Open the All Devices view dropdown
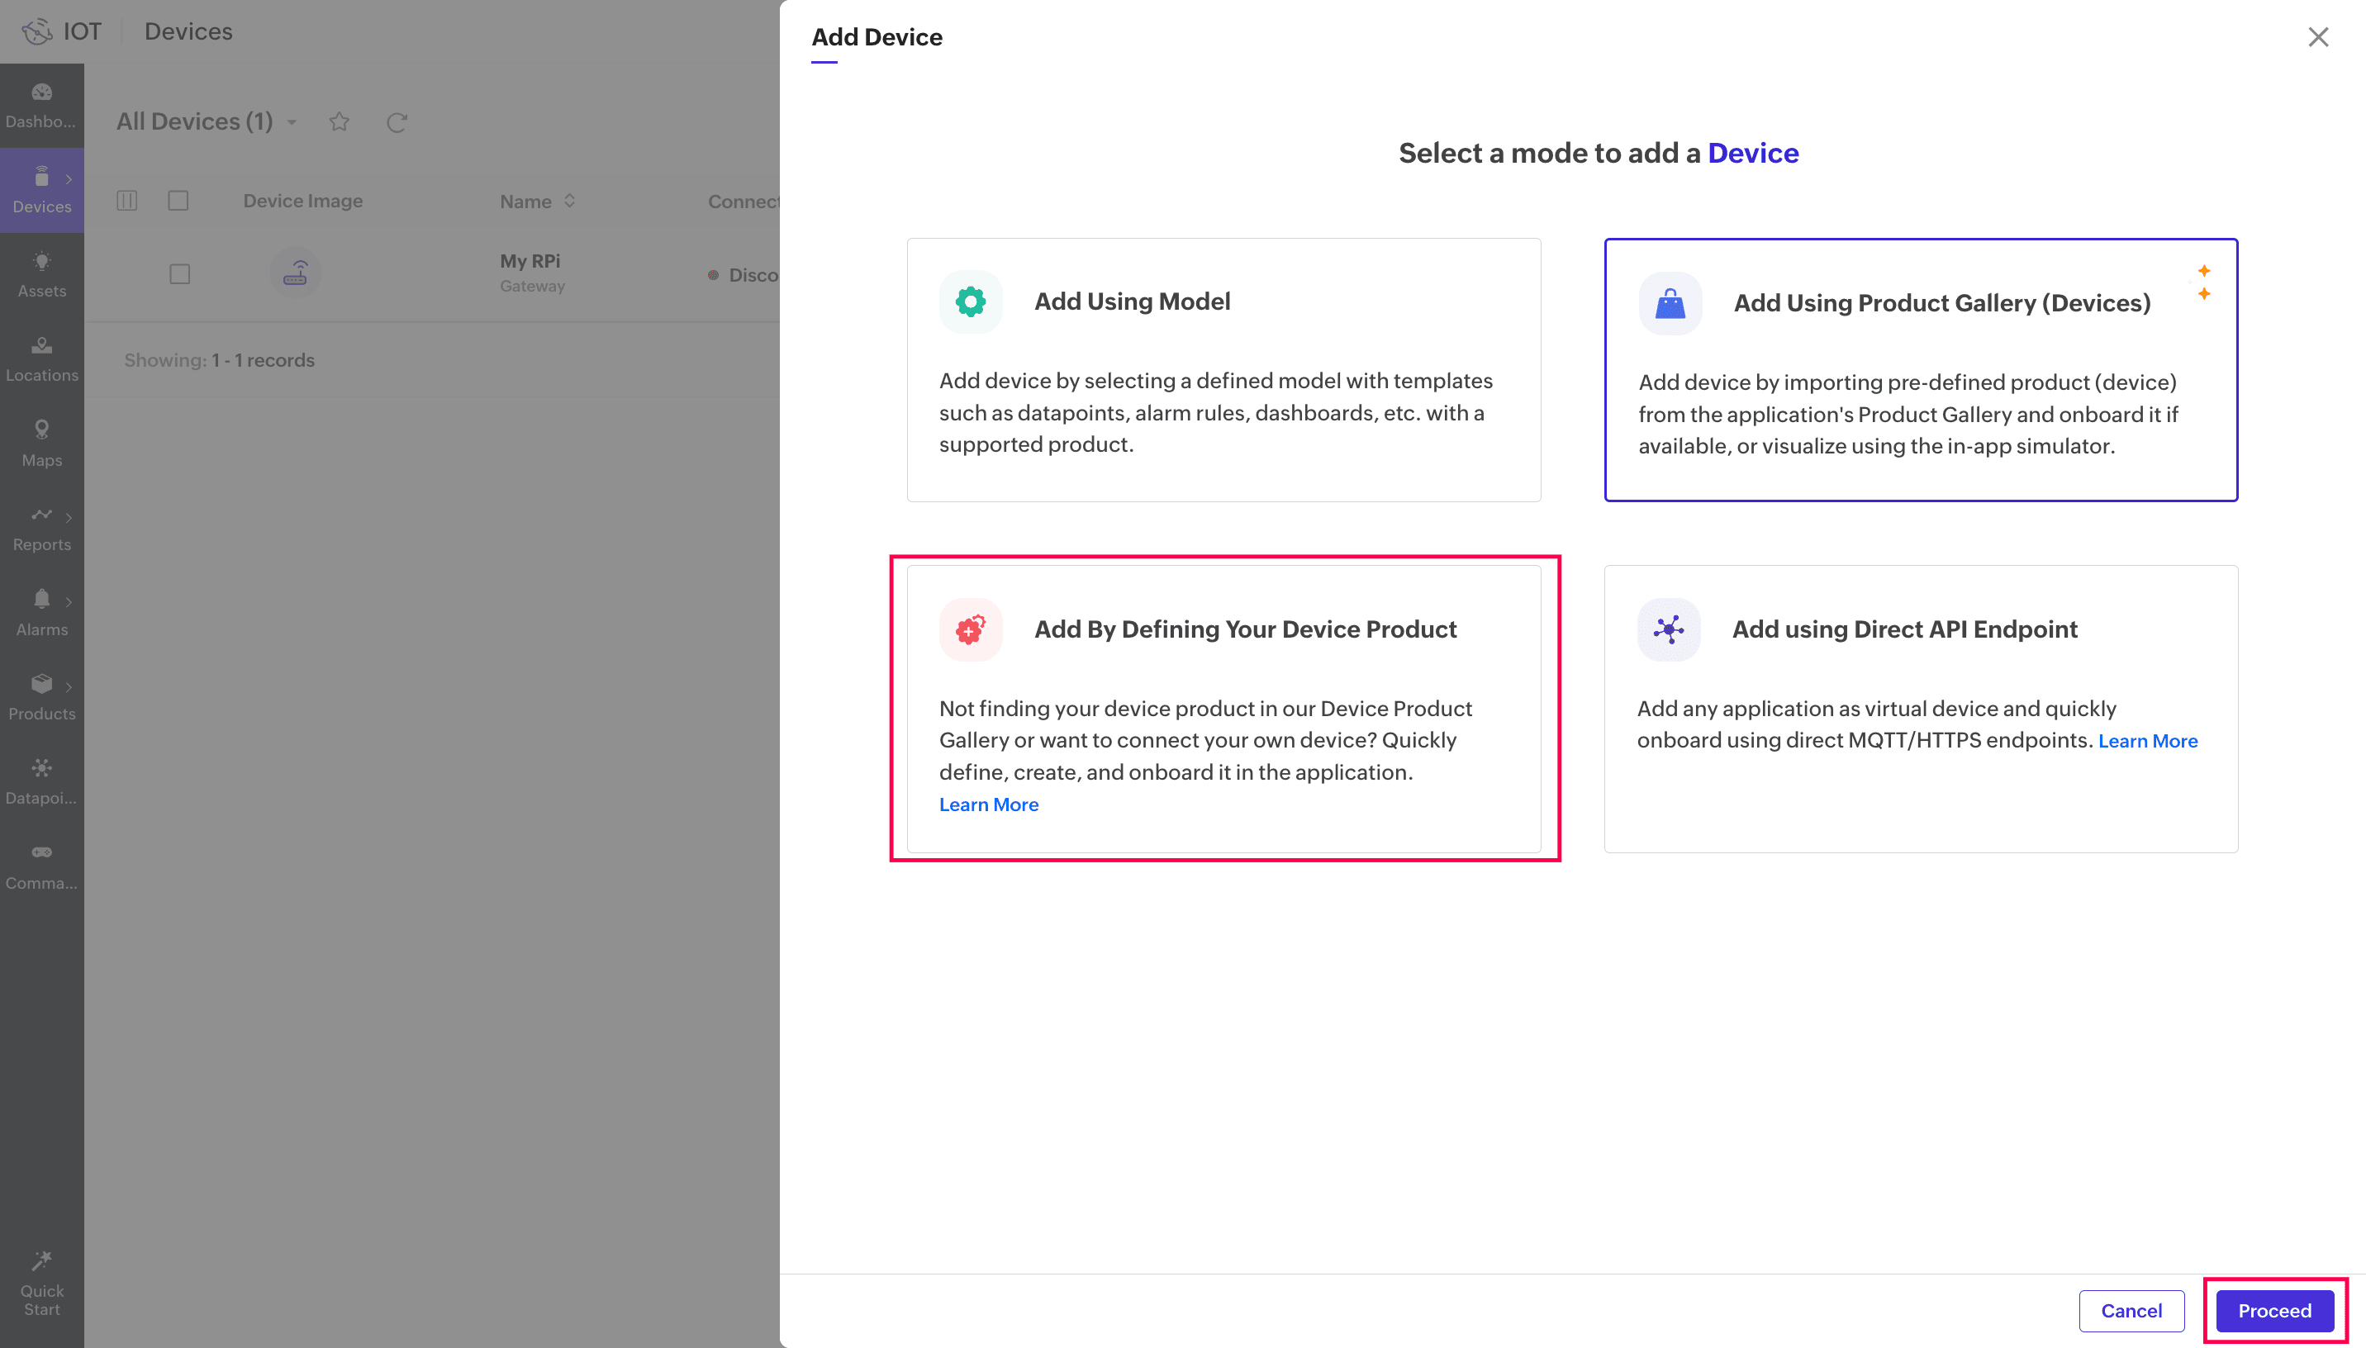The width and height of the screenshot is (2366, 1348). coord(292,122)
